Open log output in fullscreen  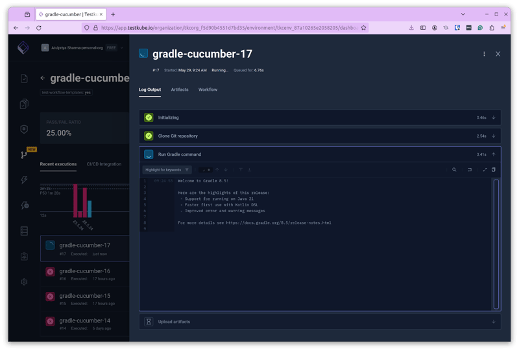click(x=485, y=170)
